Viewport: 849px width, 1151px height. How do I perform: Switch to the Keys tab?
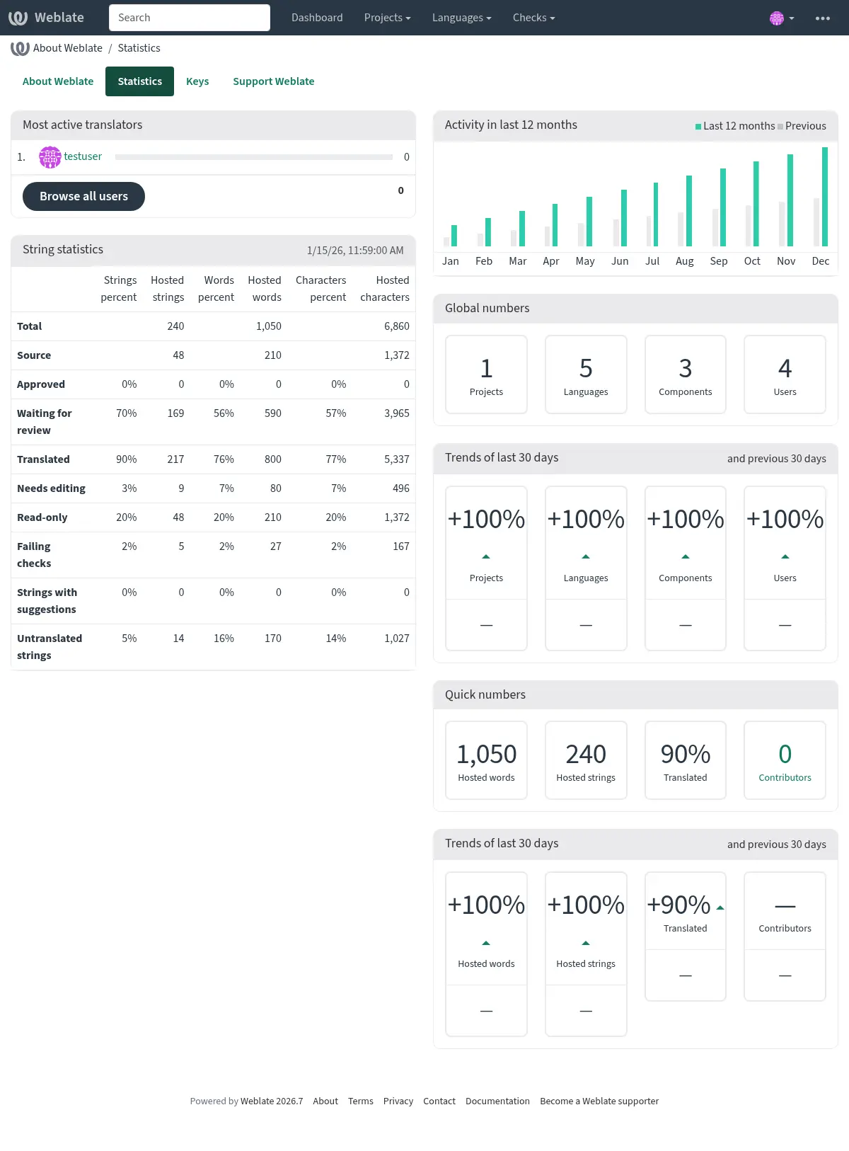click(197, 81)
